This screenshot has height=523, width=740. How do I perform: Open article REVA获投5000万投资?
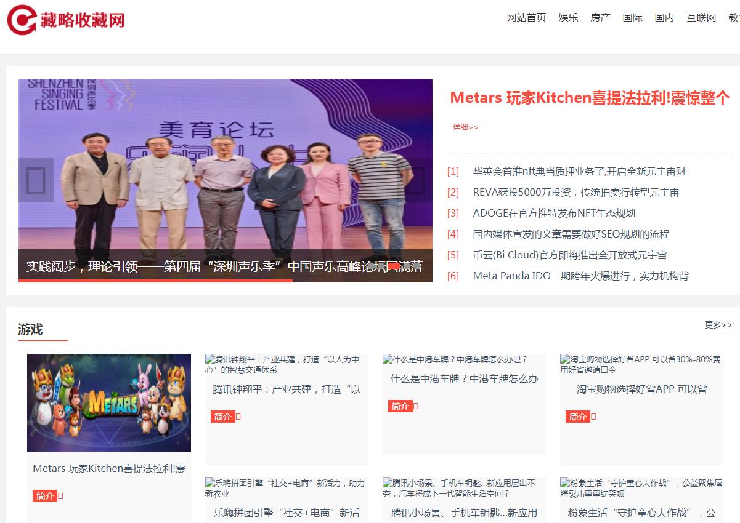pos(576,192)
